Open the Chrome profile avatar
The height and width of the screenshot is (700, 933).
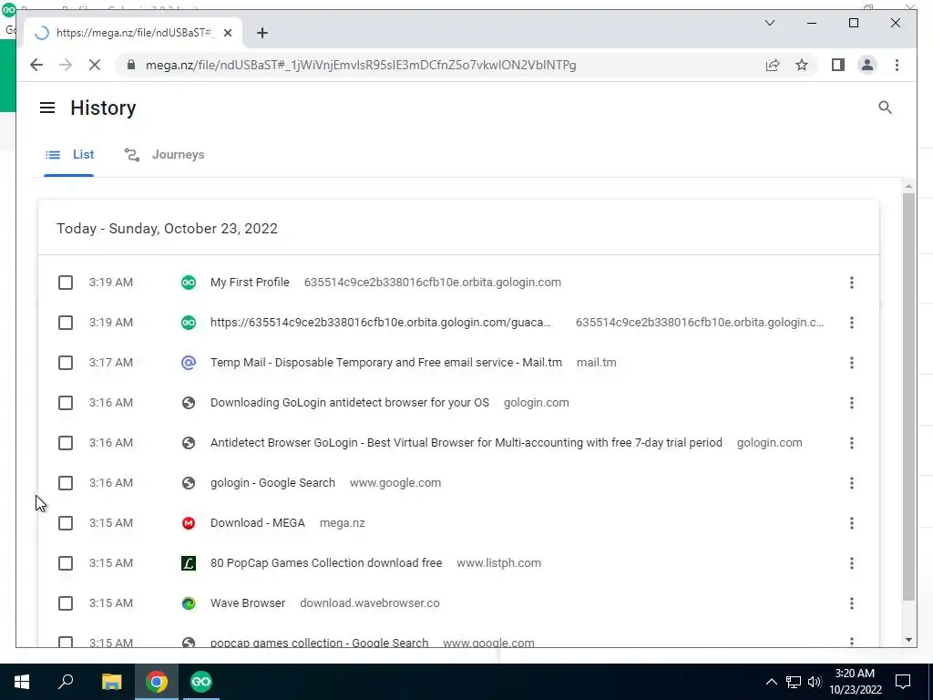[x=867, y=65]
